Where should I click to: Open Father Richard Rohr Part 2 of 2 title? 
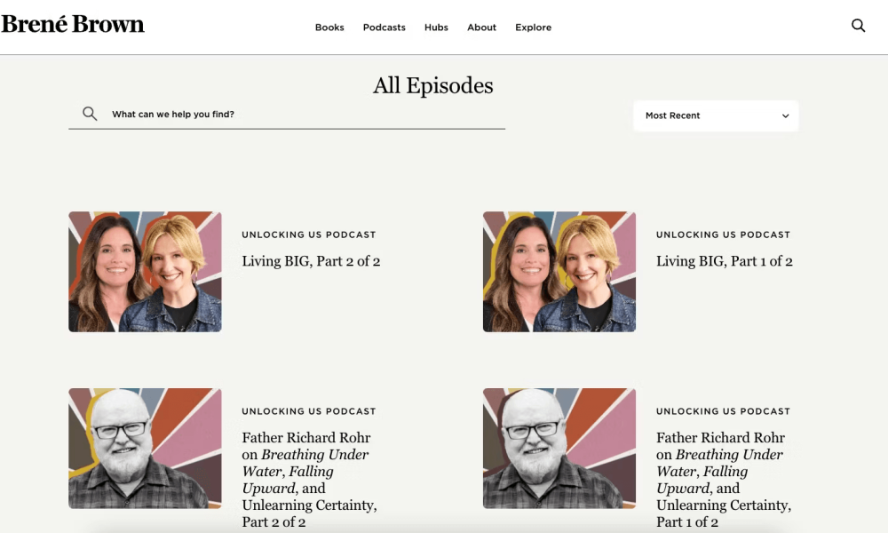309,479
